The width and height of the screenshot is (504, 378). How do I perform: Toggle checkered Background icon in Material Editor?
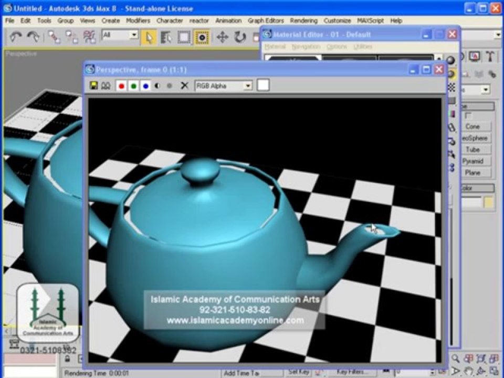(x=451, y=87)
